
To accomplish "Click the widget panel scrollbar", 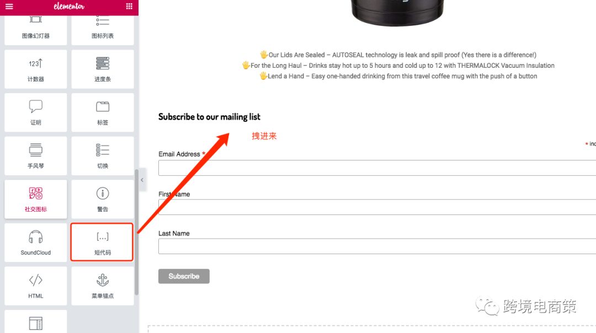I will [136, 232].
